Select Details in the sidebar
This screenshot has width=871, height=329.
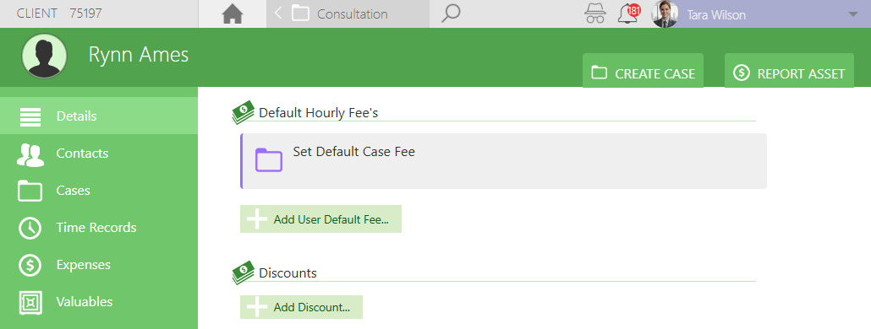(99, 116)
